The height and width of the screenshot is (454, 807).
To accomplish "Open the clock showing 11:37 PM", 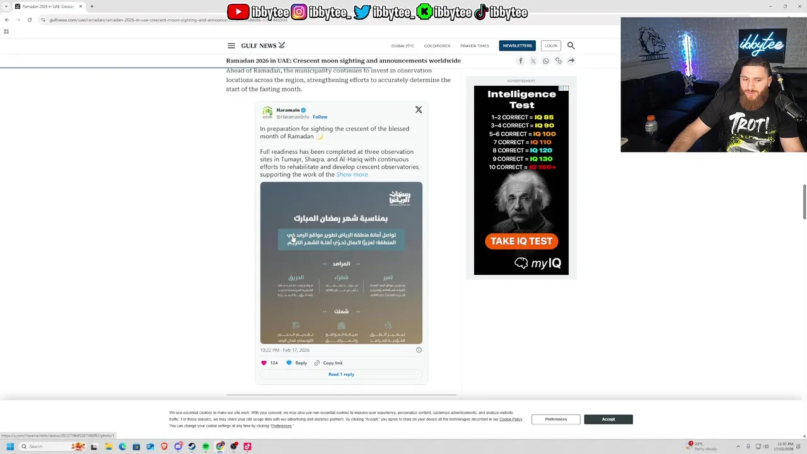I will 783,446.
